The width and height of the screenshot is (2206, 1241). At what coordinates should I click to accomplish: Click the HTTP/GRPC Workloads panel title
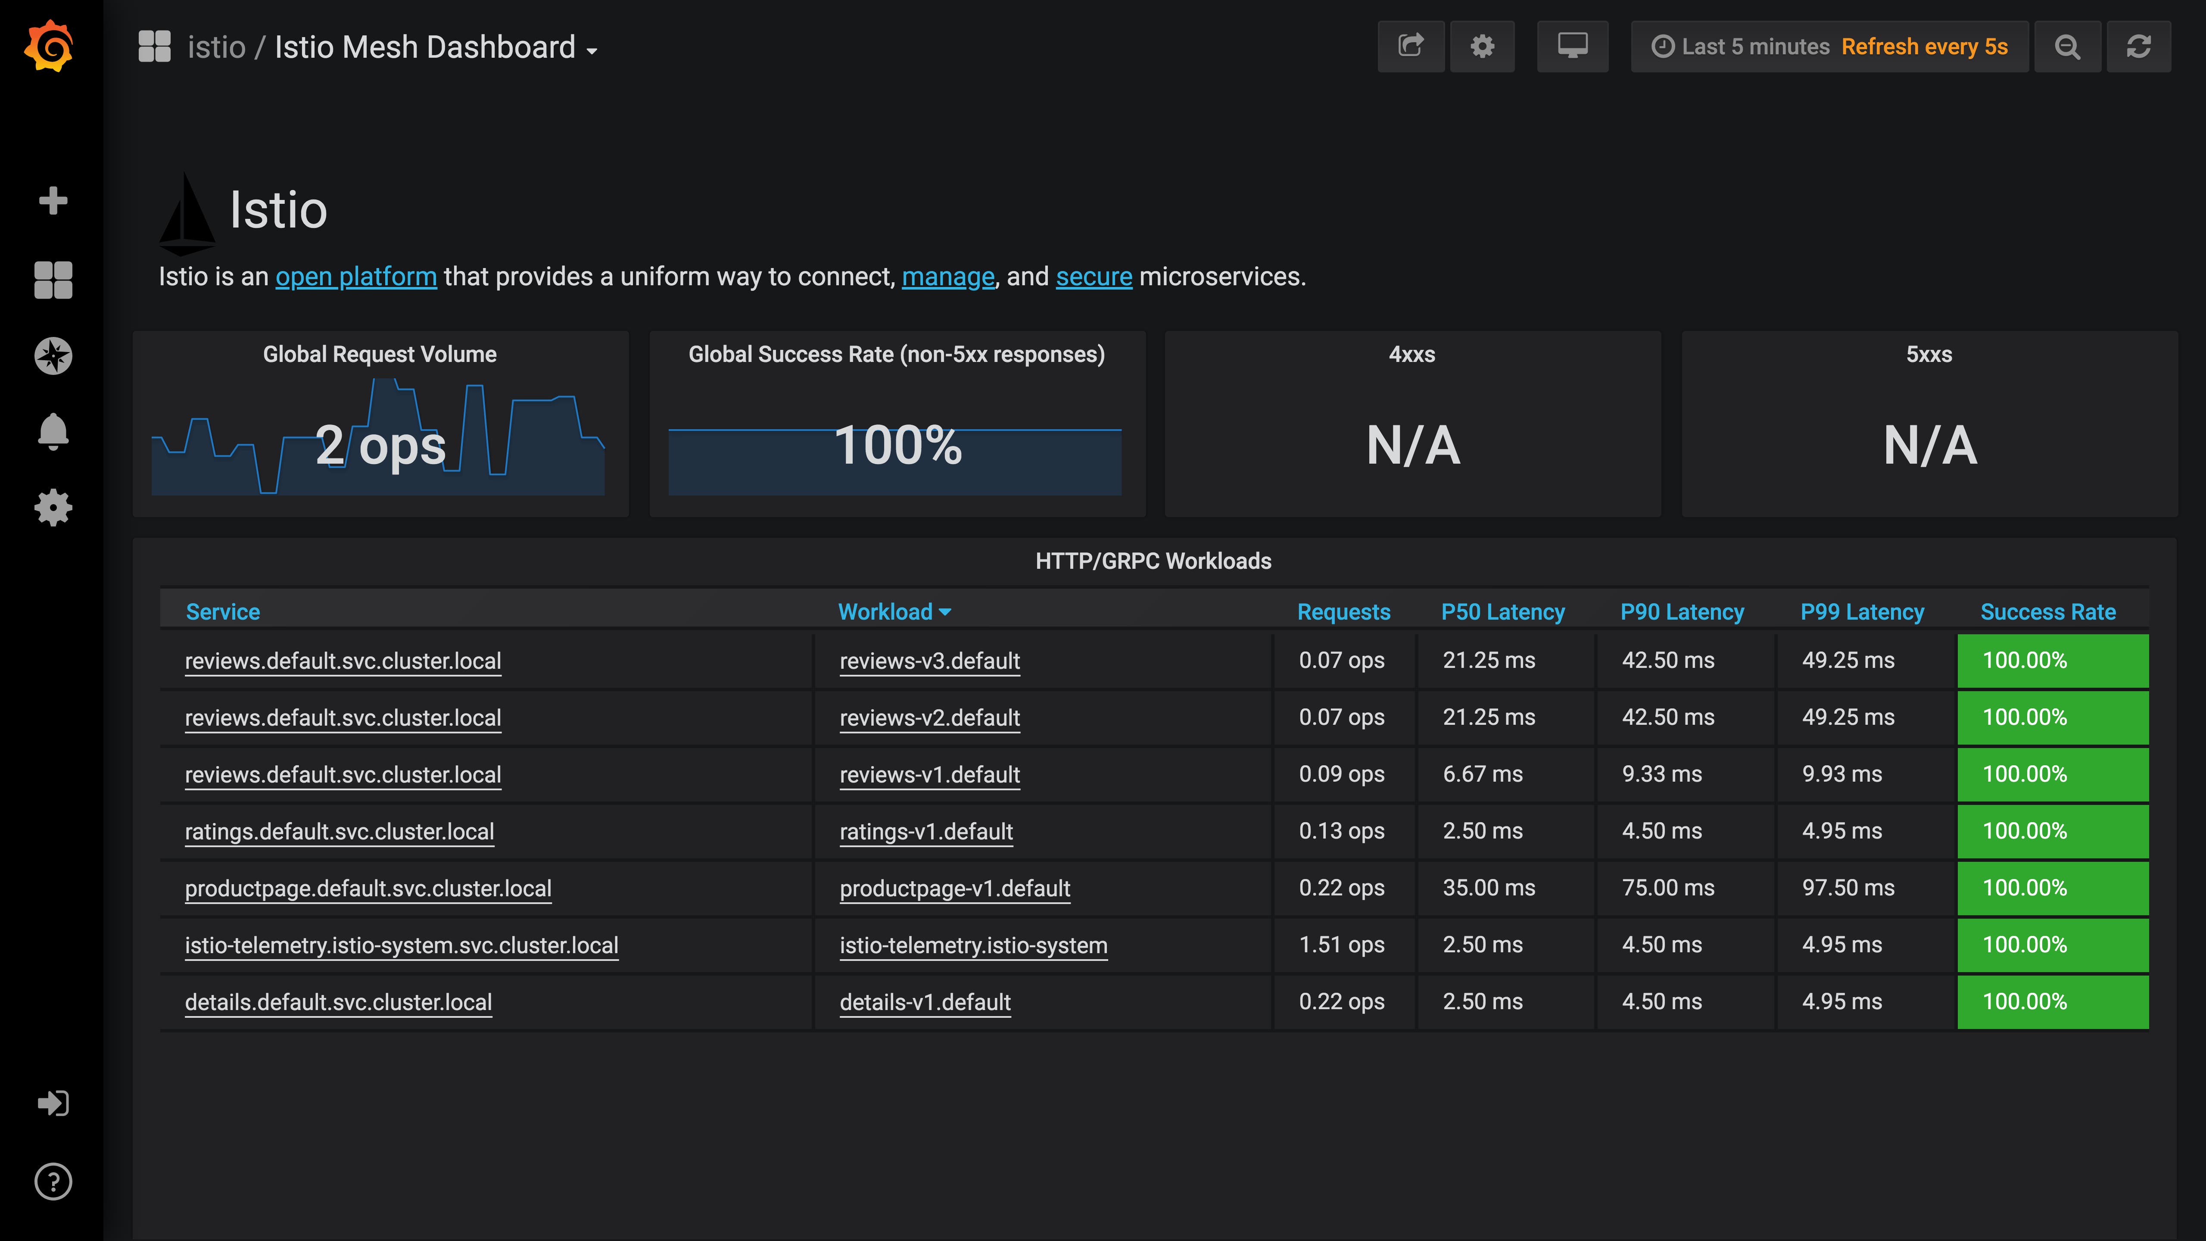pos(1153,561)
